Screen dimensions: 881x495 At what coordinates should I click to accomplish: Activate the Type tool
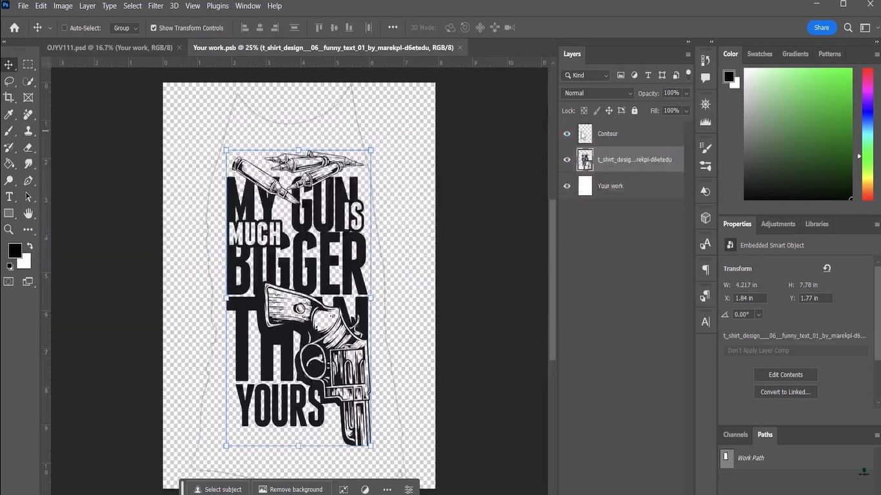point(8,197)
